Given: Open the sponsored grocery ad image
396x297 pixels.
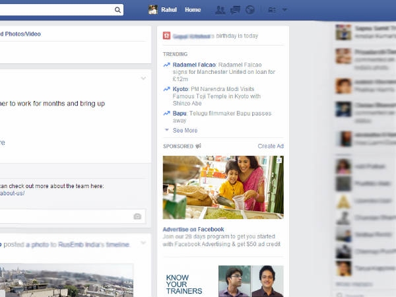Looking at the screenshot, I should pos(223,187).
